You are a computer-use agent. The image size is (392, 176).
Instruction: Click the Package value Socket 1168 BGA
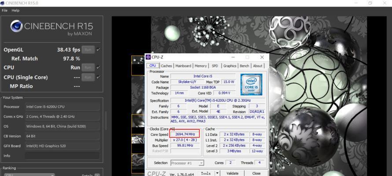point(203,88)
